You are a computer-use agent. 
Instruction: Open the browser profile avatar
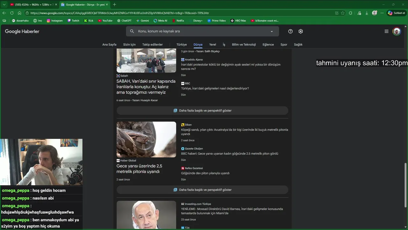375,13
